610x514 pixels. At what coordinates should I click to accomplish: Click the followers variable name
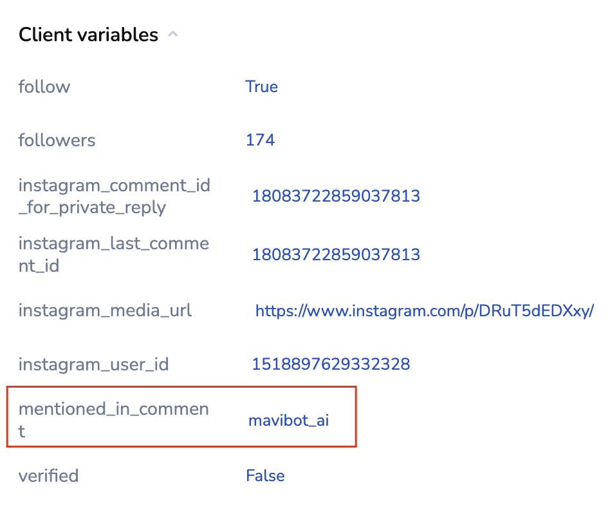57,140
